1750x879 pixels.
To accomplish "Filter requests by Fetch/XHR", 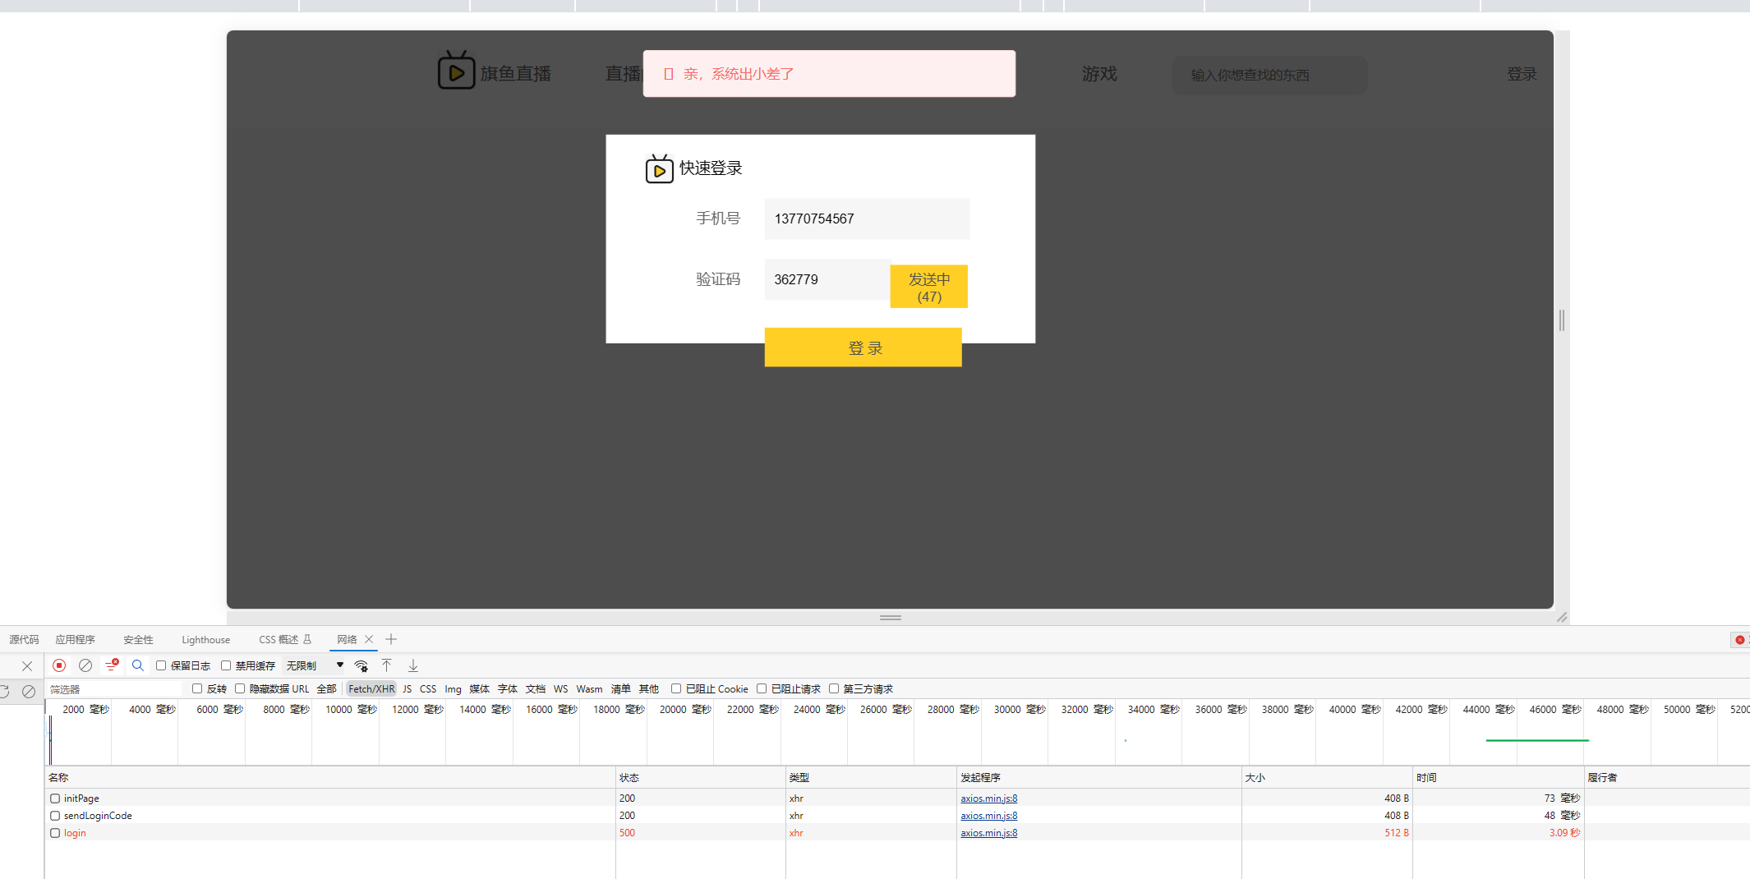I will pyautogui.click(x=371, y=689).
